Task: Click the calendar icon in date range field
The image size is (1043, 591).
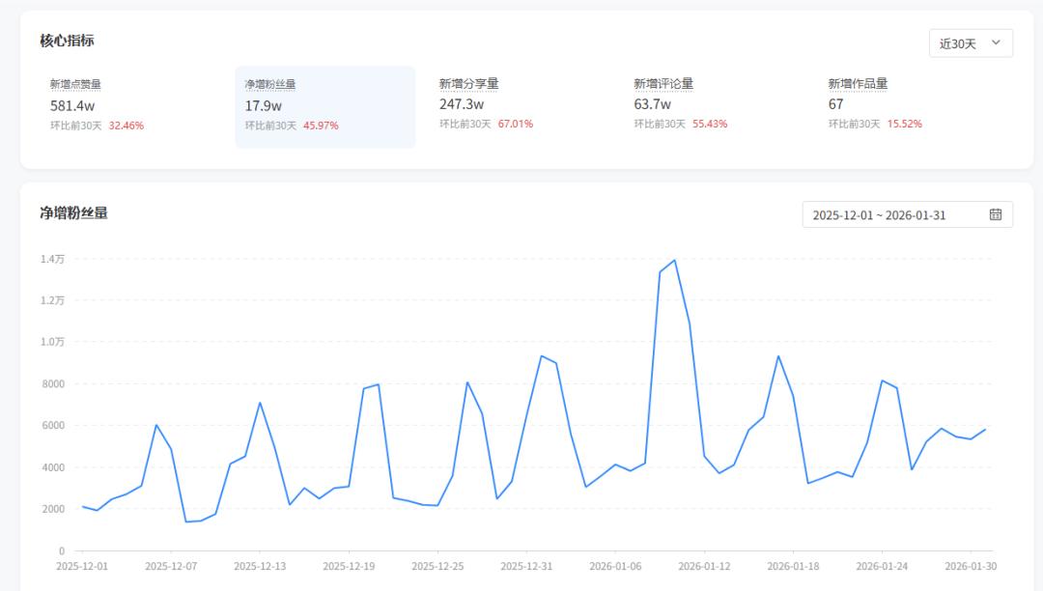Action: [x=995, y=214]
